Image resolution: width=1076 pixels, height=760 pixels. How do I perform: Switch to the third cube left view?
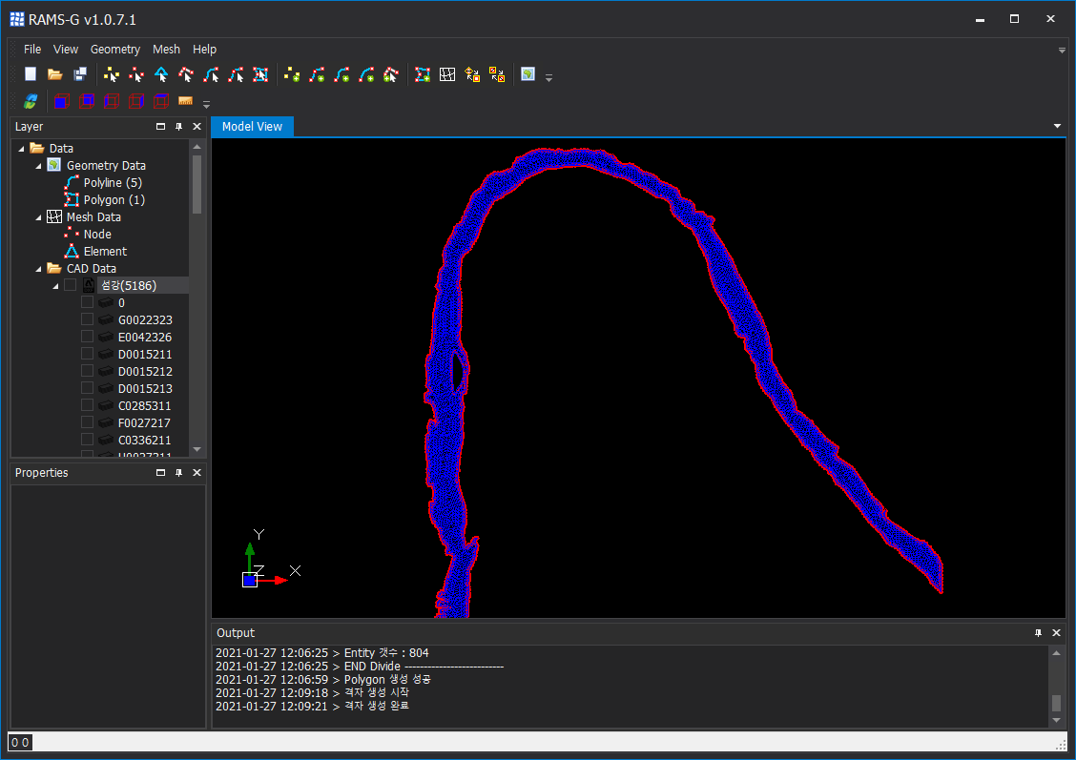tap(112, 101)
